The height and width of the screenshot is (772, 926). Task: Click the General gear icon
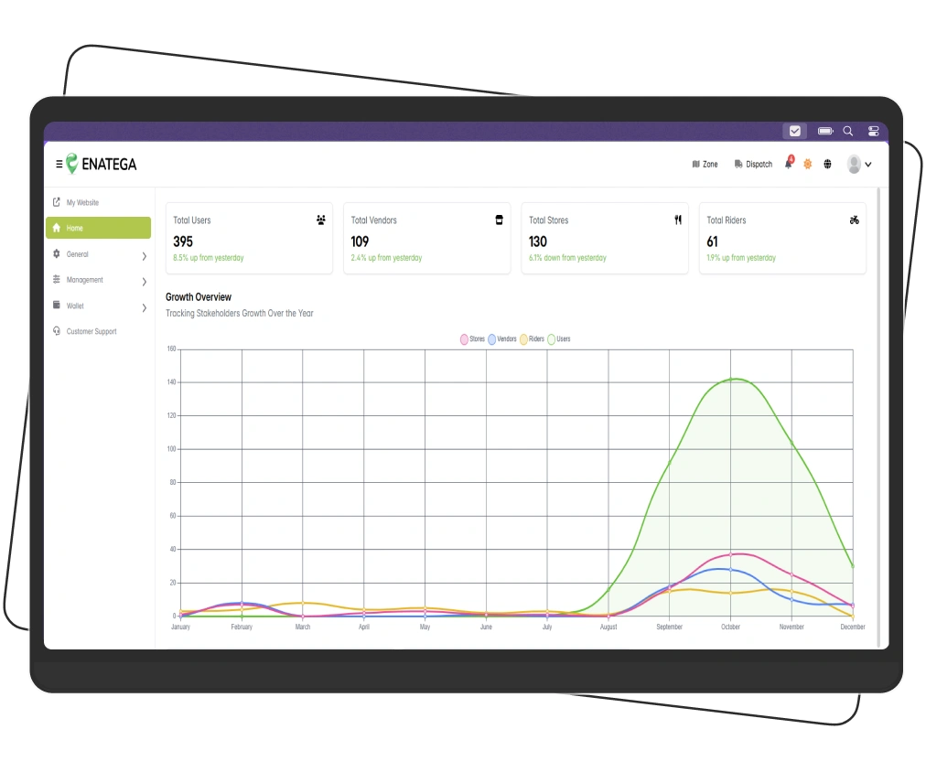[x=57, y=253]
